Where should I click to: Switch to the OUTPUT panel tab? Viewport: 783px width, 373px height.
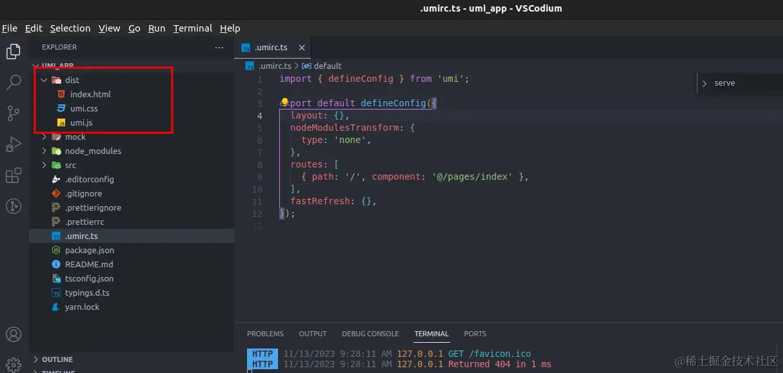[313, 334]
